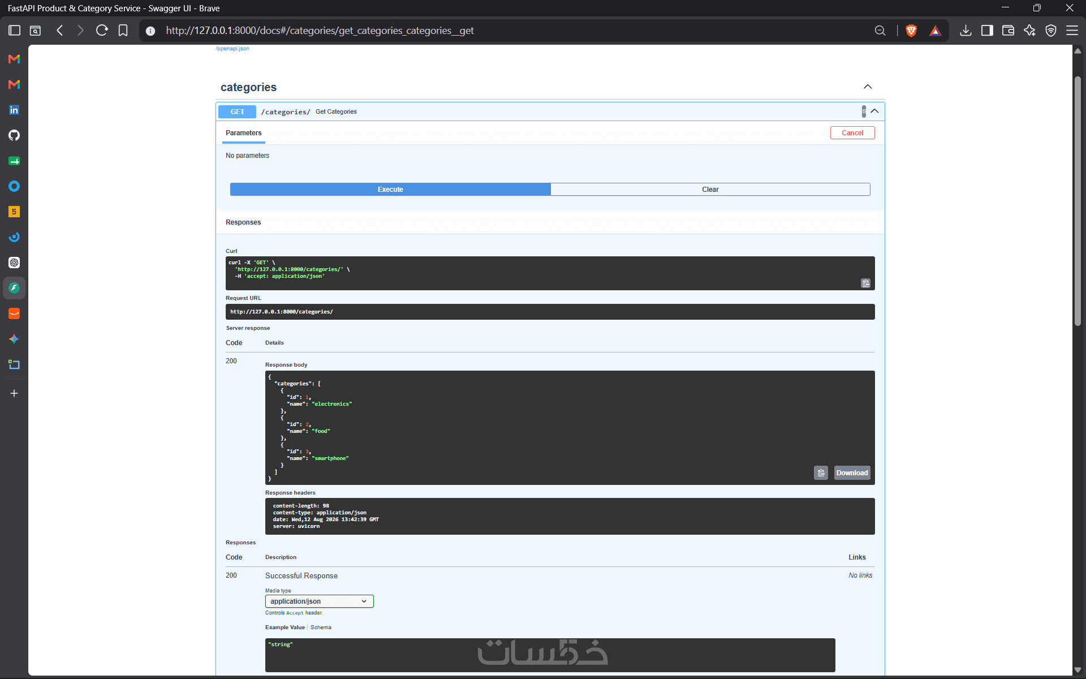This screenshot has width=1086, height=679.
Task: Reload the Swagger UI page
Action: [x=102, y=31]
